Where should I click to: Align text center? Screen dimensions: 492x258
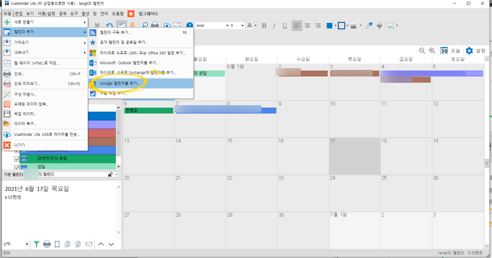click(x=307, y=26)
